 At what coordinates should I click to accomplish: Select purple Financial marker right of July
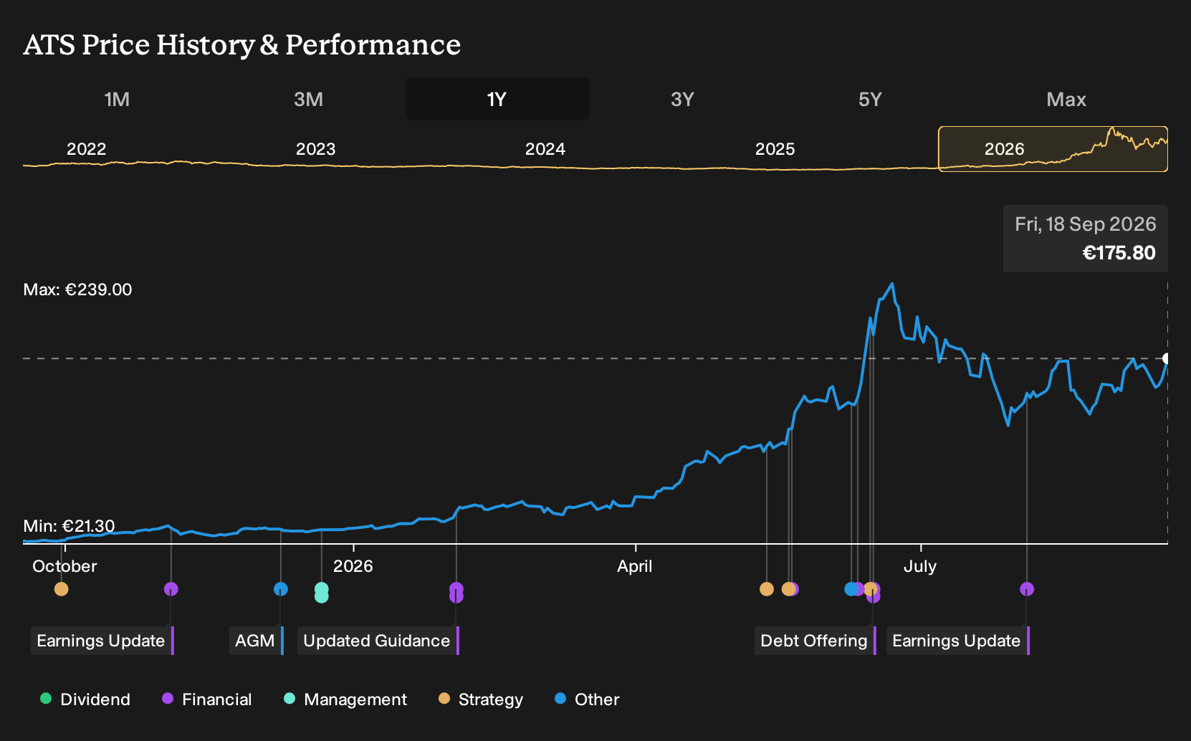click(1027, 589)
